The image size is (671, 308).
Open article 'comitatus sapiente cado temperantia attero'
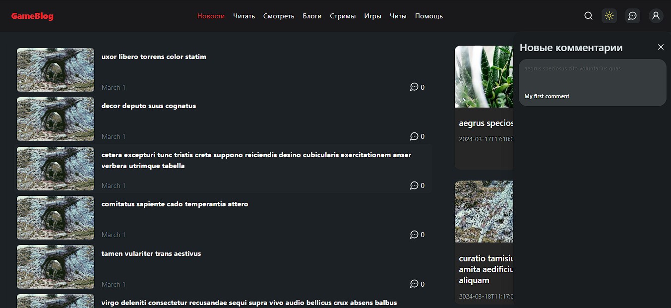(175, 204)
